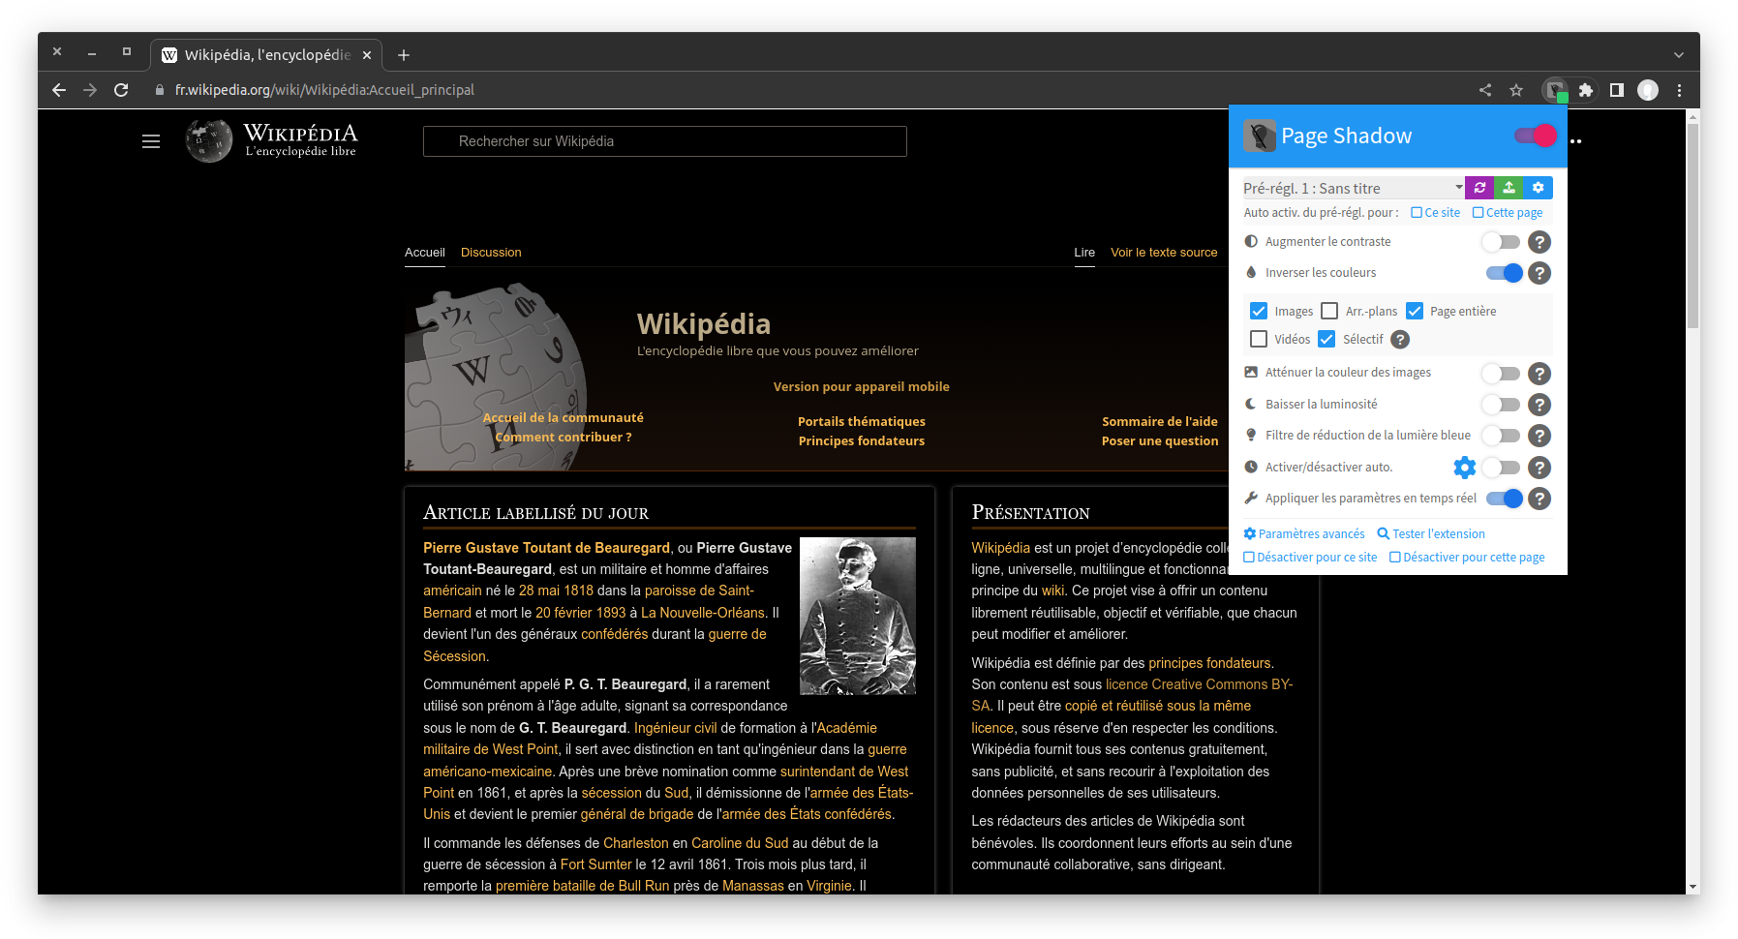Open help for Inverser les couleurs
1738x939 pixels.
1540,273
